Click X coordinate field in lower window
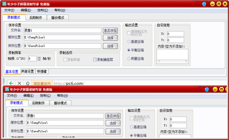The width and height of the screenshot is (229, 140). (x=178, y=119)
